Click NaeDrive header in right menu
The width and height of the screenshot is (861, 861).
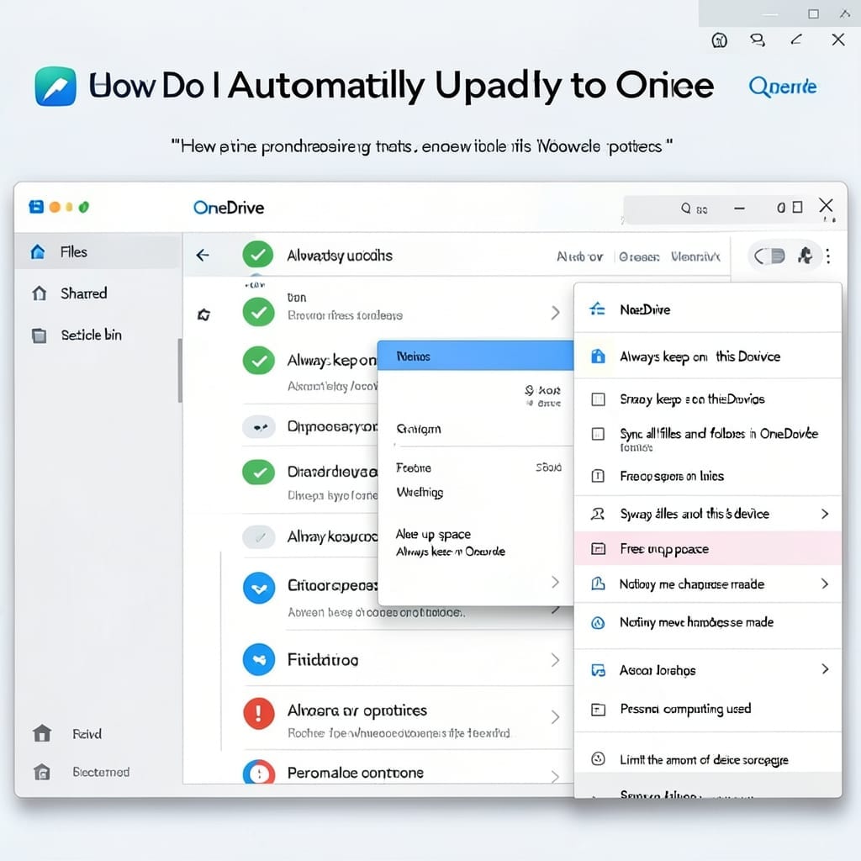[x=645, y=309]
